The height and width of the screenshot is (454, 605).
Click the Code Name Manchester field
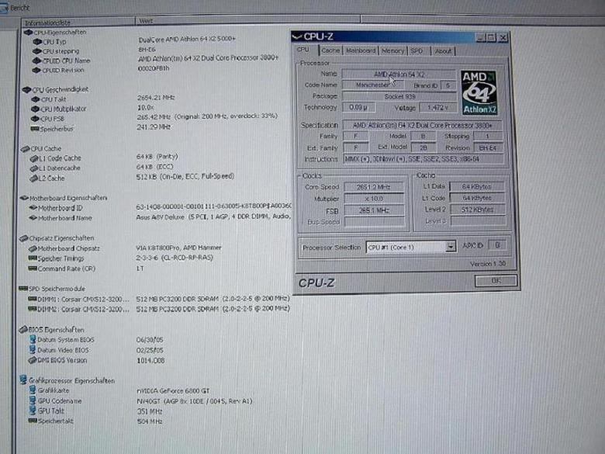[372, 85]
